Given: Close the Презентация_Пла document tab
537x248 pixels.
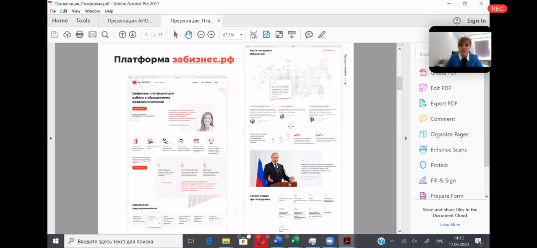Looking at the screenshot, I should (219, 21).
